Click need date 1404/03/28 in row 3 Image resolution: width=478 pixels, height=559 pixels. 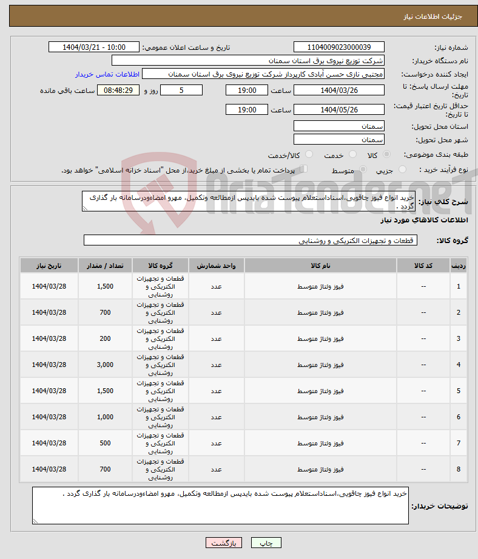click(49, 338)
